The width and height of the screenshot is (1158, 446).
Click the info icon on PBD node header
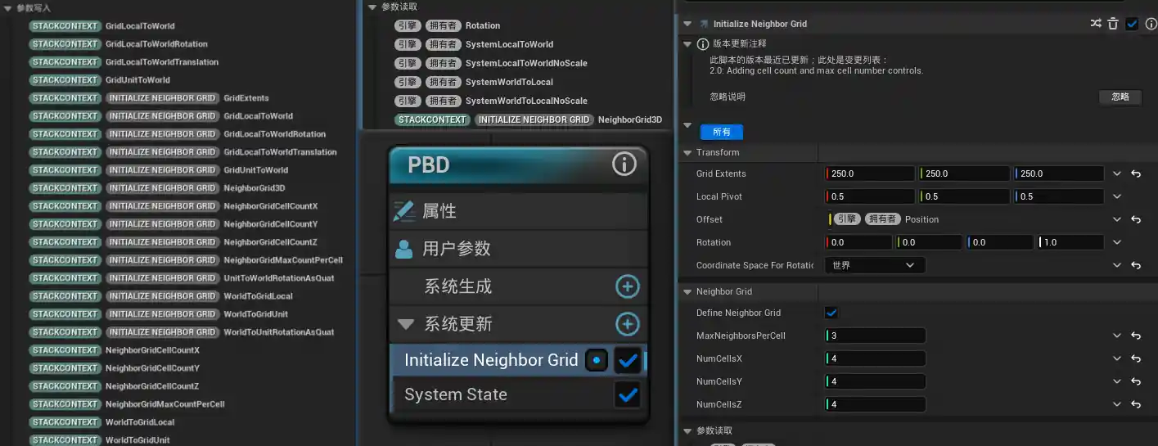624,164
